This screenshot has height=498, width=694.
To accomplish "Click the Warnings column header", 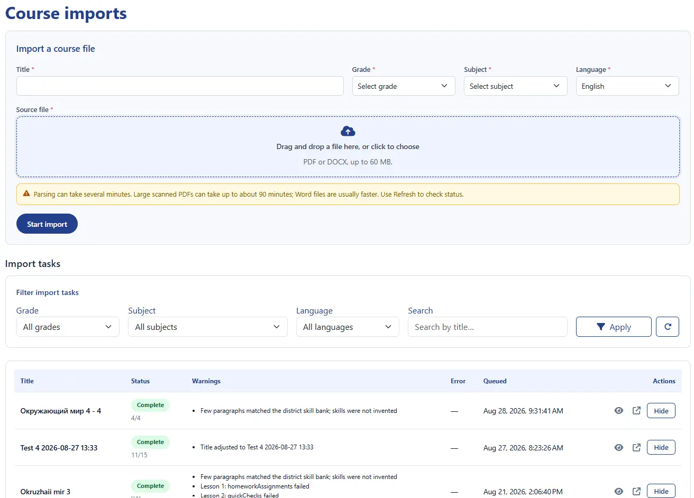I will pos(206,381).
